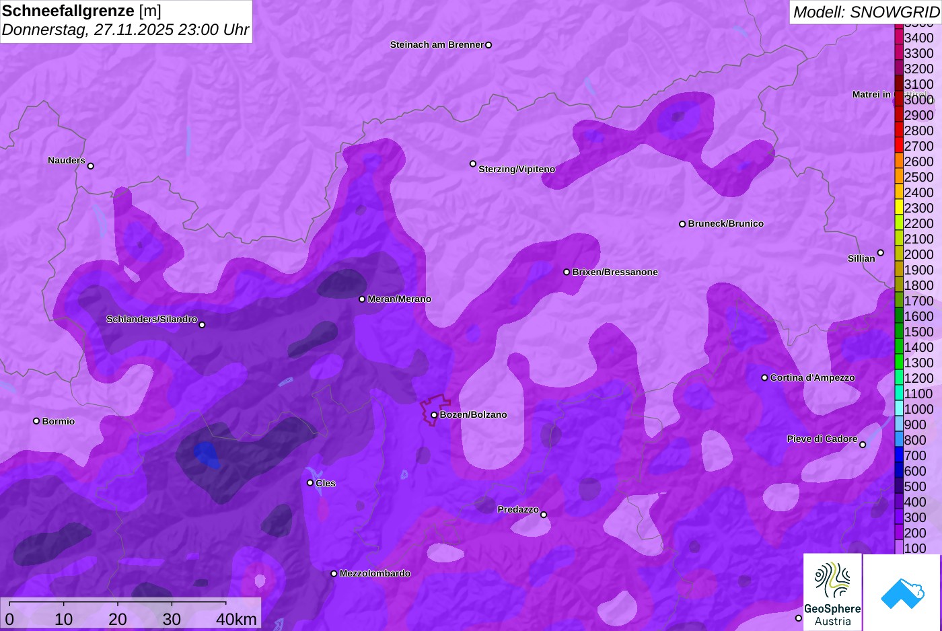The image size is (942, 631).
Task: Click the "Sterzing/Vipiteno" city label
Action: pyautogui.click(x=517, y=170)
